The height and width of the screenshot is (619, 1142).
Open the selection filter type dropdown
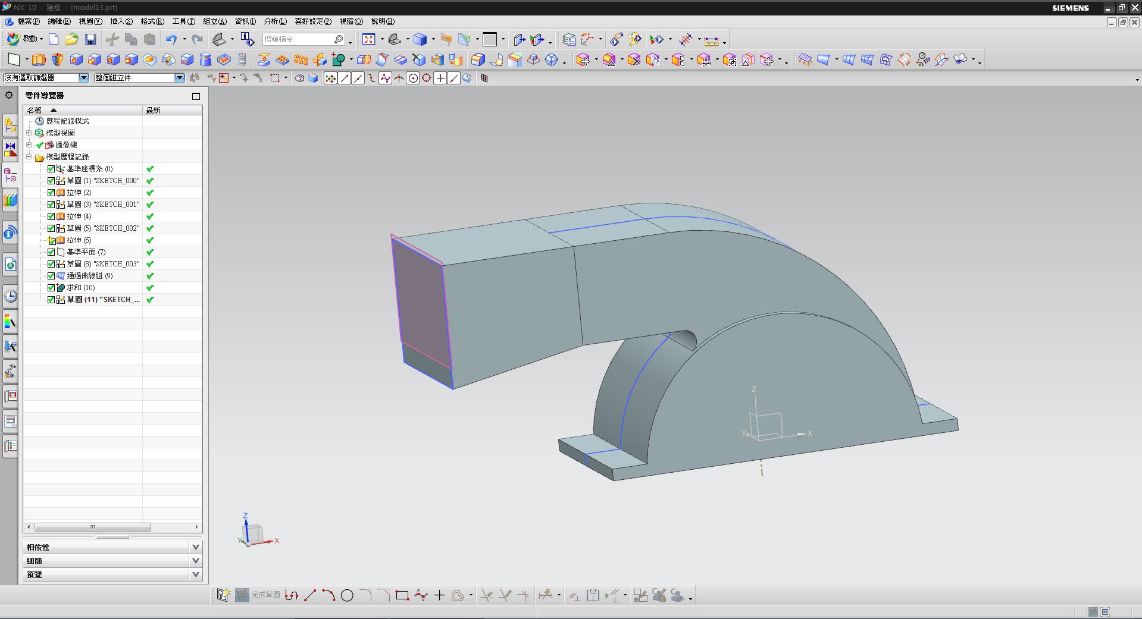point(84,78)
